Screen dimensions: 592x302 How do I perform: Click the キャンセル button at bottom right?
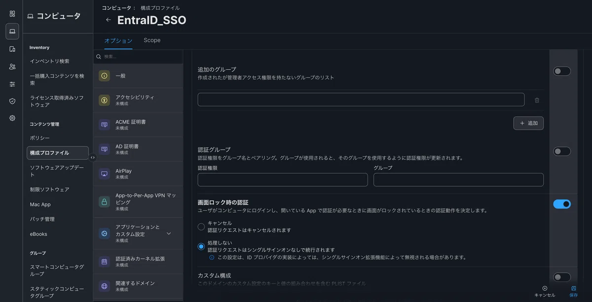pos(545,292)
